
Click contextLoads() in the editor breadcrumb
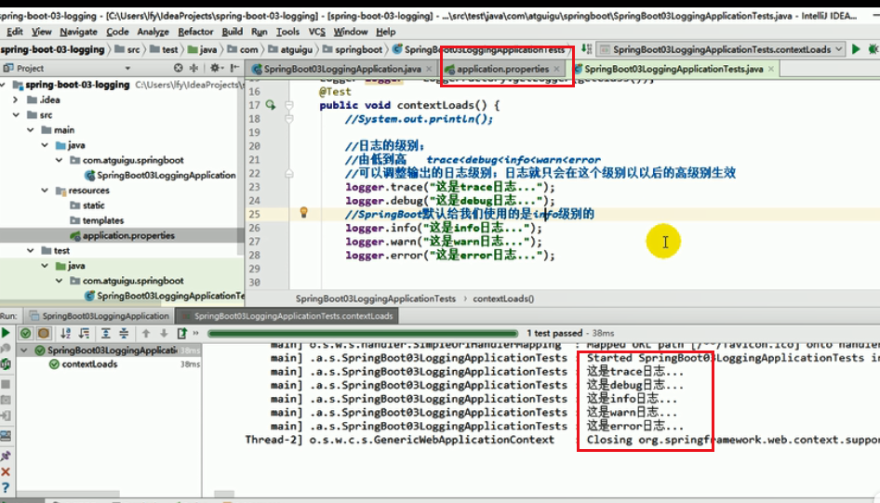503,298
